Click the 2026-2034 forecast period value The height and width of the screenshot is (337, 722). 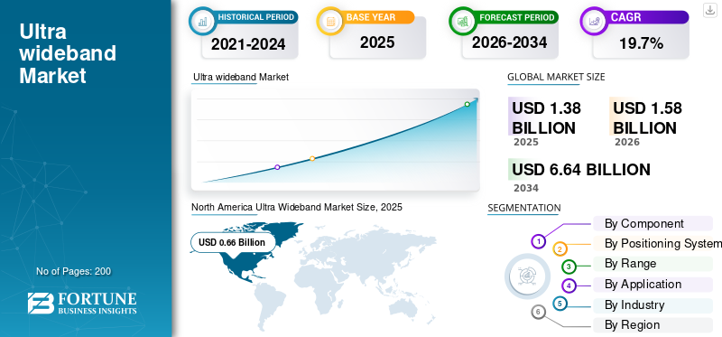click(509, 42)
